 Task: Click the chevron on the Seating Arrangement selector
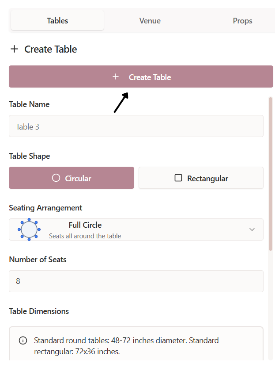click(252, 229)
